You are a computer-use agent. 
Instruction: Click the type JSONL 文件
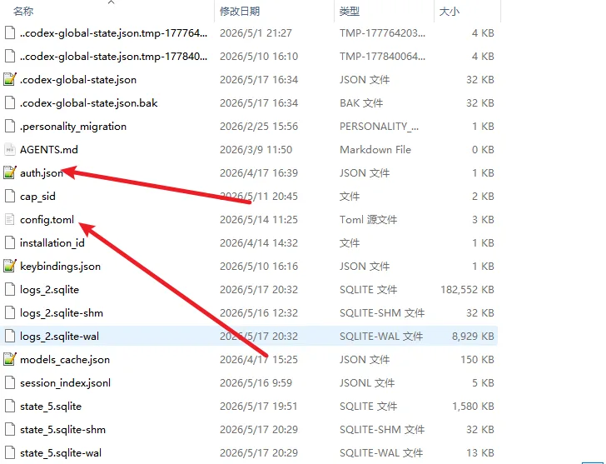click(x=367, y=383)
